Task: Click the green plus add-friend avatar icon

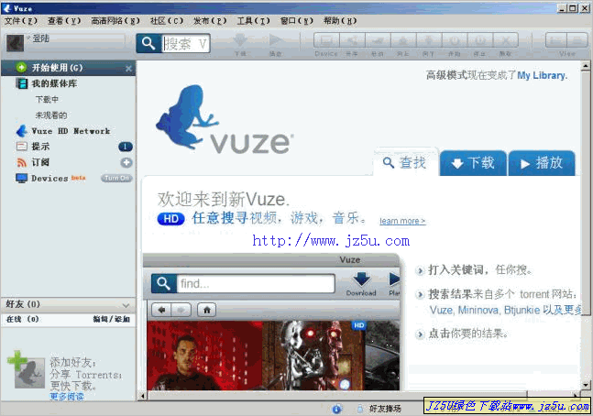Action: click(24, 370)
